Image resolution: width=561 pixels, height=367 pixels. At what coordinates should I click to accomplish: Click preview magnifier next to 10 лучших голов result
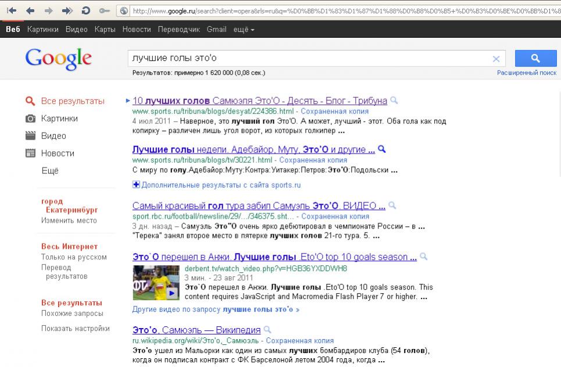[394, 100]
